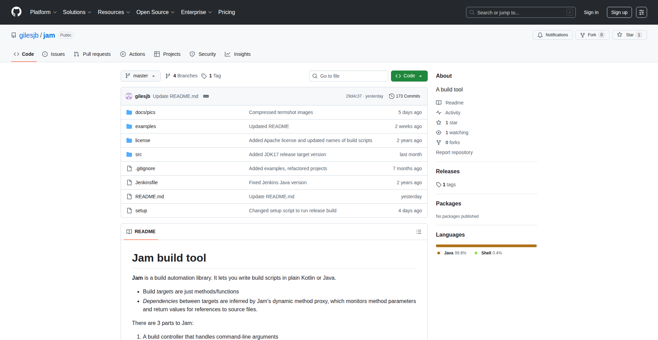
Task: Open the notifications bell
Action: click(x=540, y=35)
